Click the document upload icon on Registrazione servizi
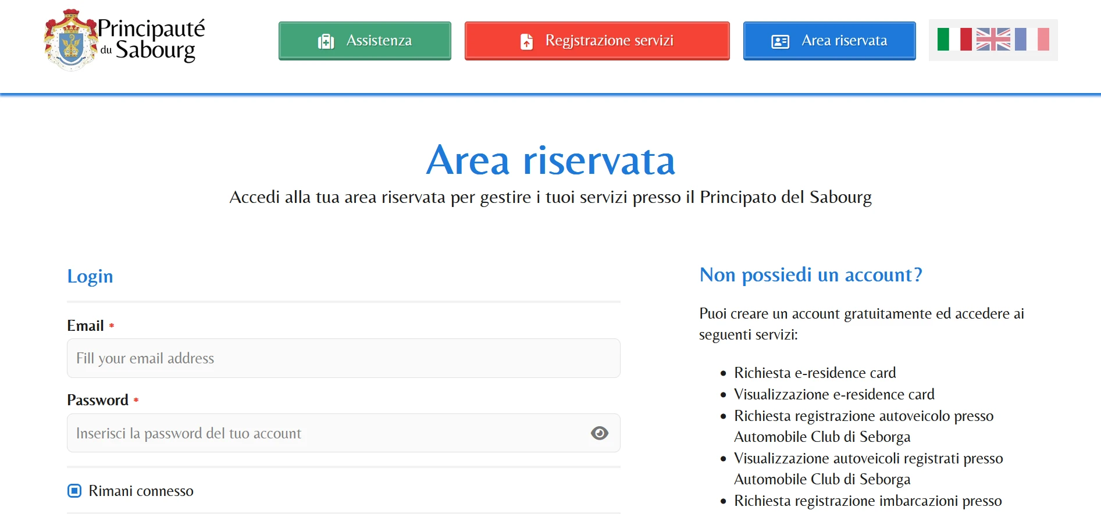Image resolution: width=1101 pixels, height=514 pixels. pyautogui.click(x=526, y=41)
